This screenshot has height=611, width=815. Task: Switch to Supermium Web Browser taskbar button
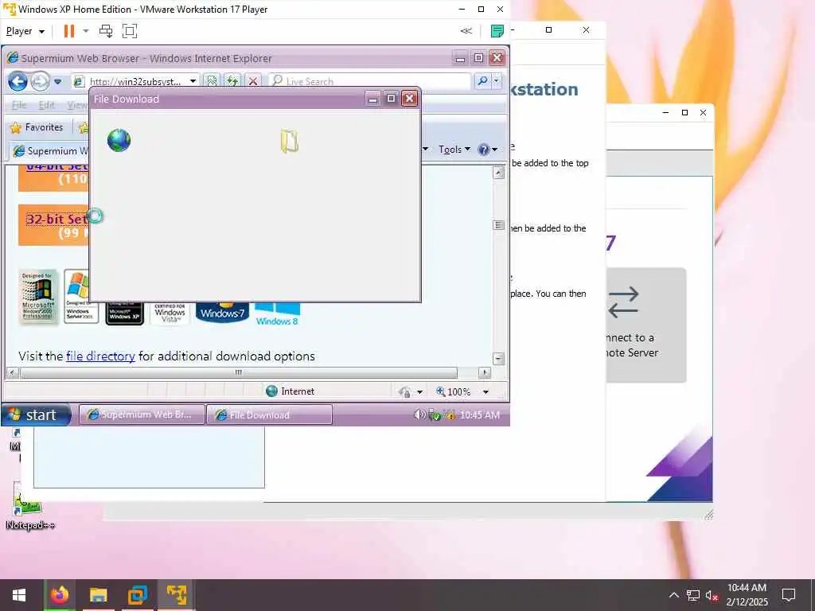(x=142, y=414)
